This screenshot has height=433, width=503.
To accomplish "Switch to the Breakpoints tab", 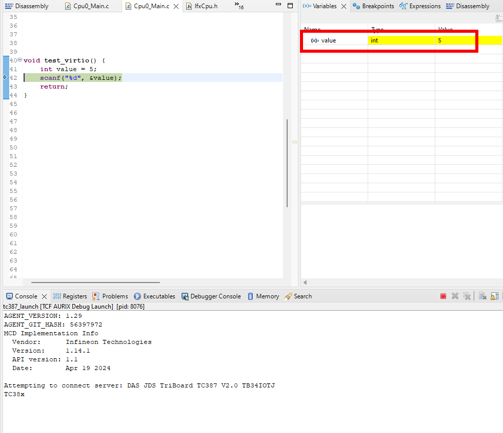I will click(373, 6).
